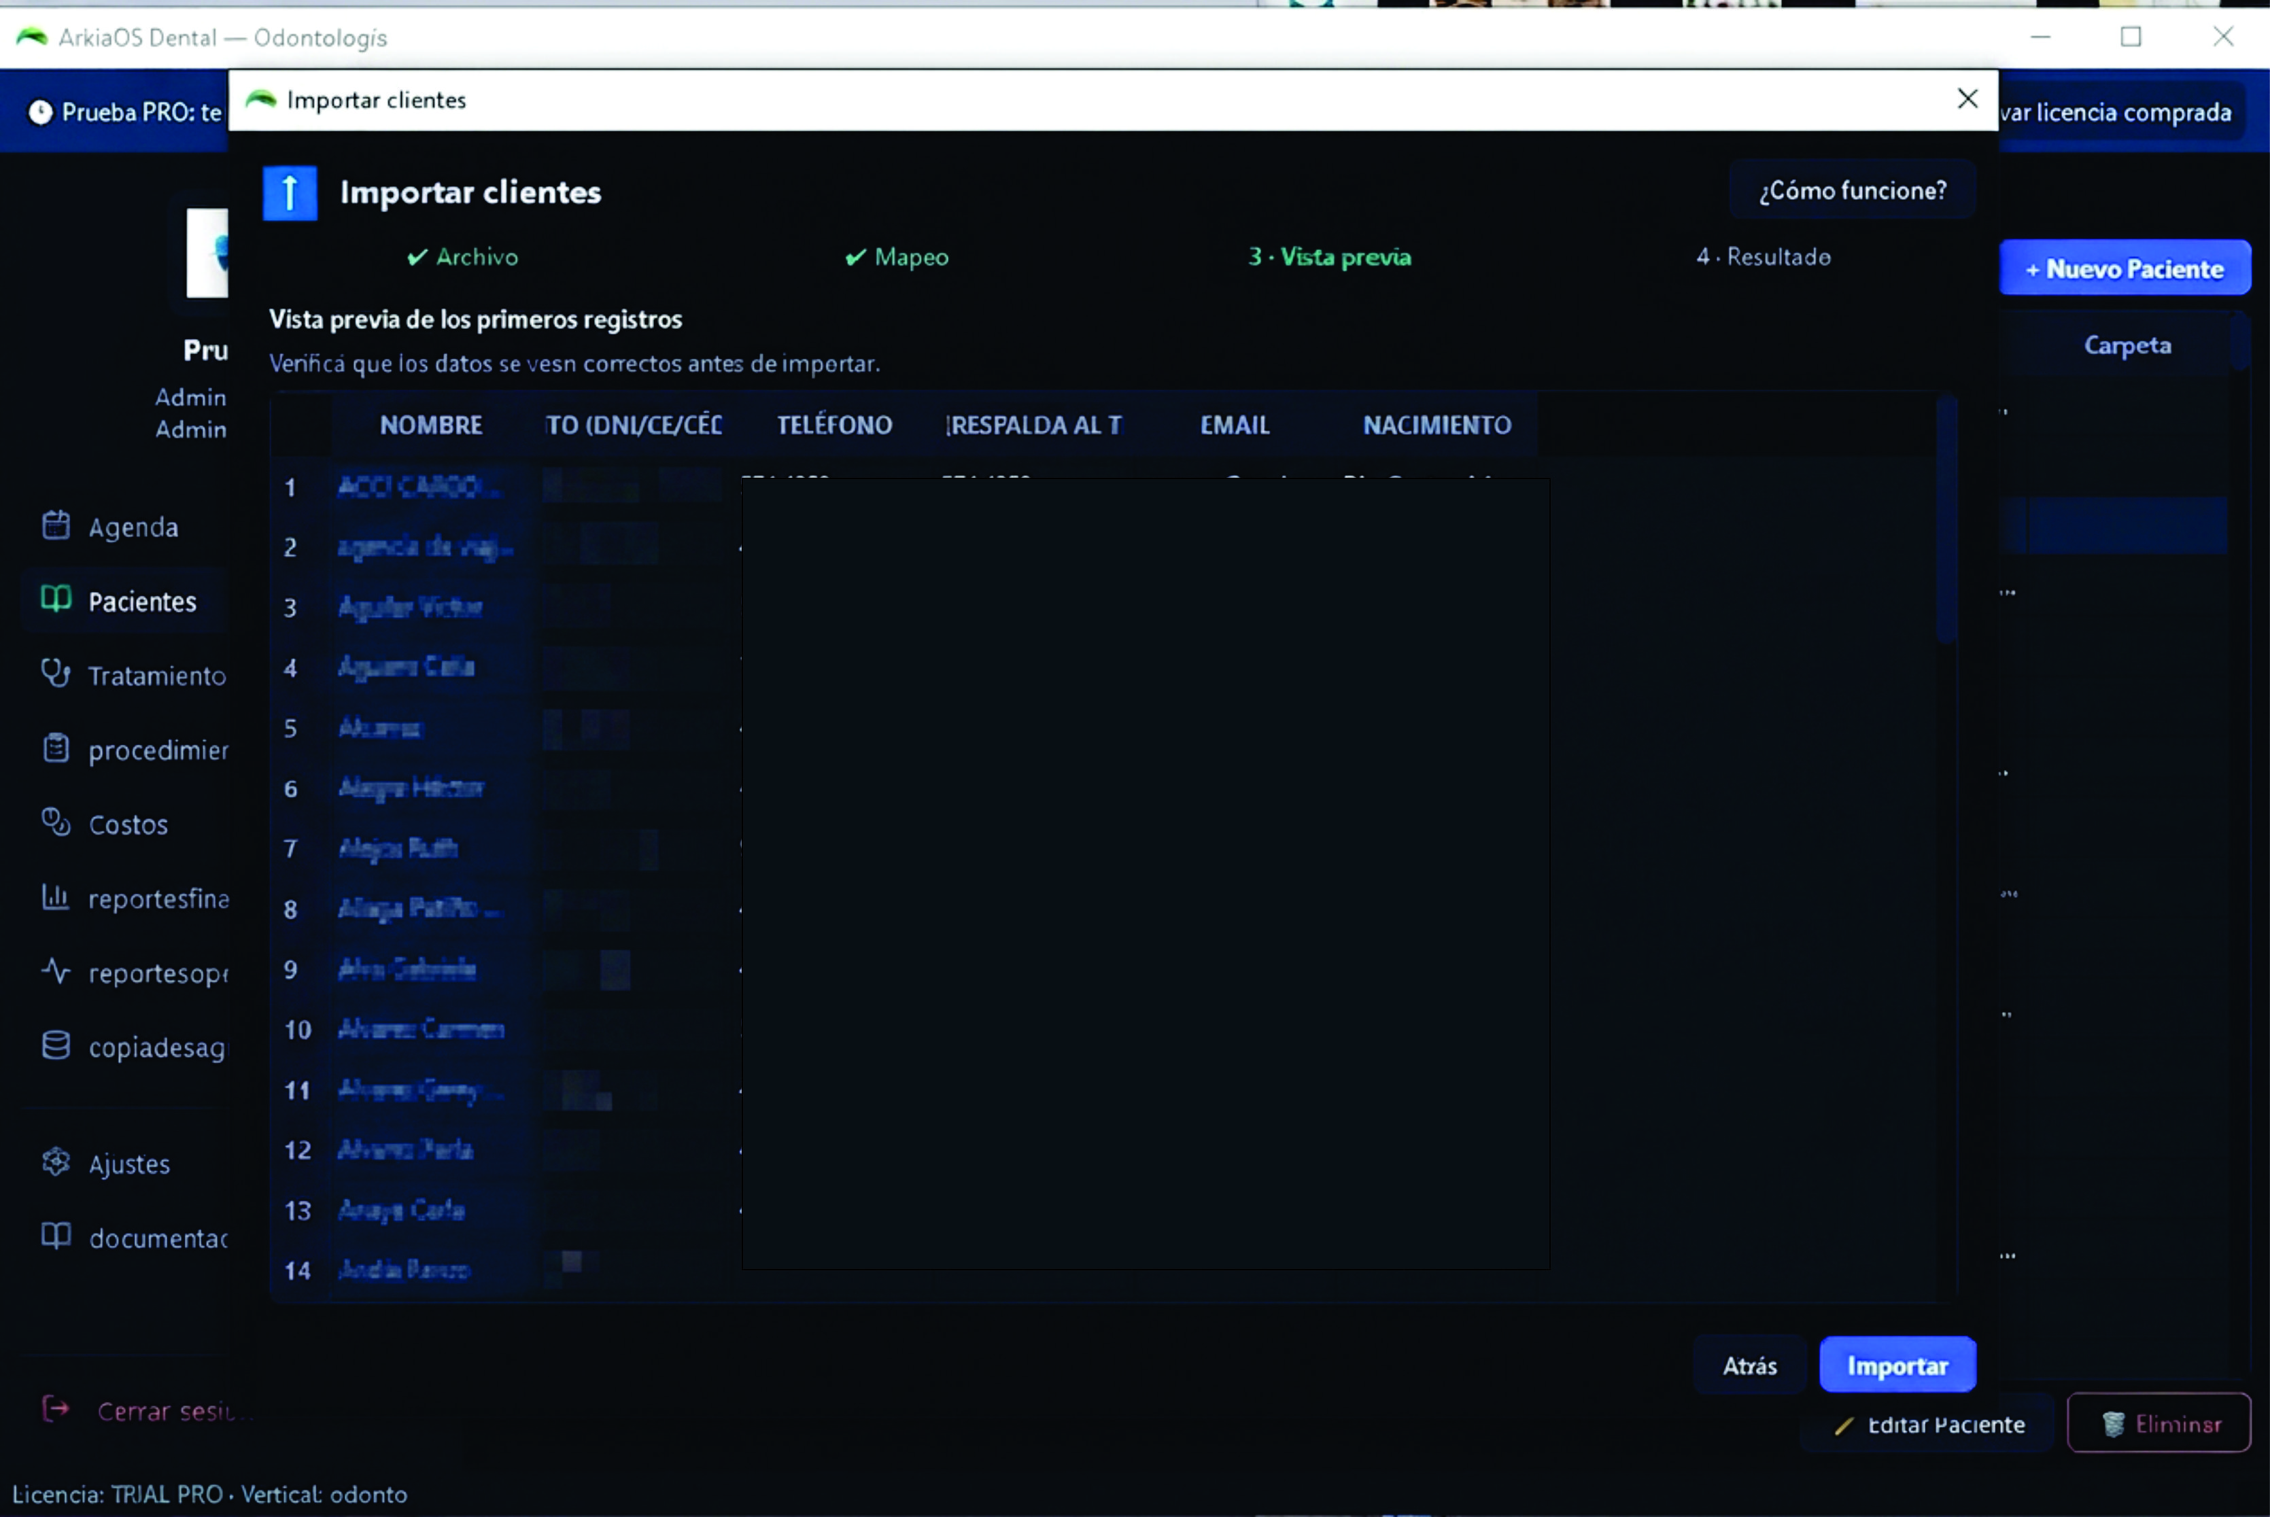Close the Importar clientes dialog
The image size is (2270, 1517).
1966,99
